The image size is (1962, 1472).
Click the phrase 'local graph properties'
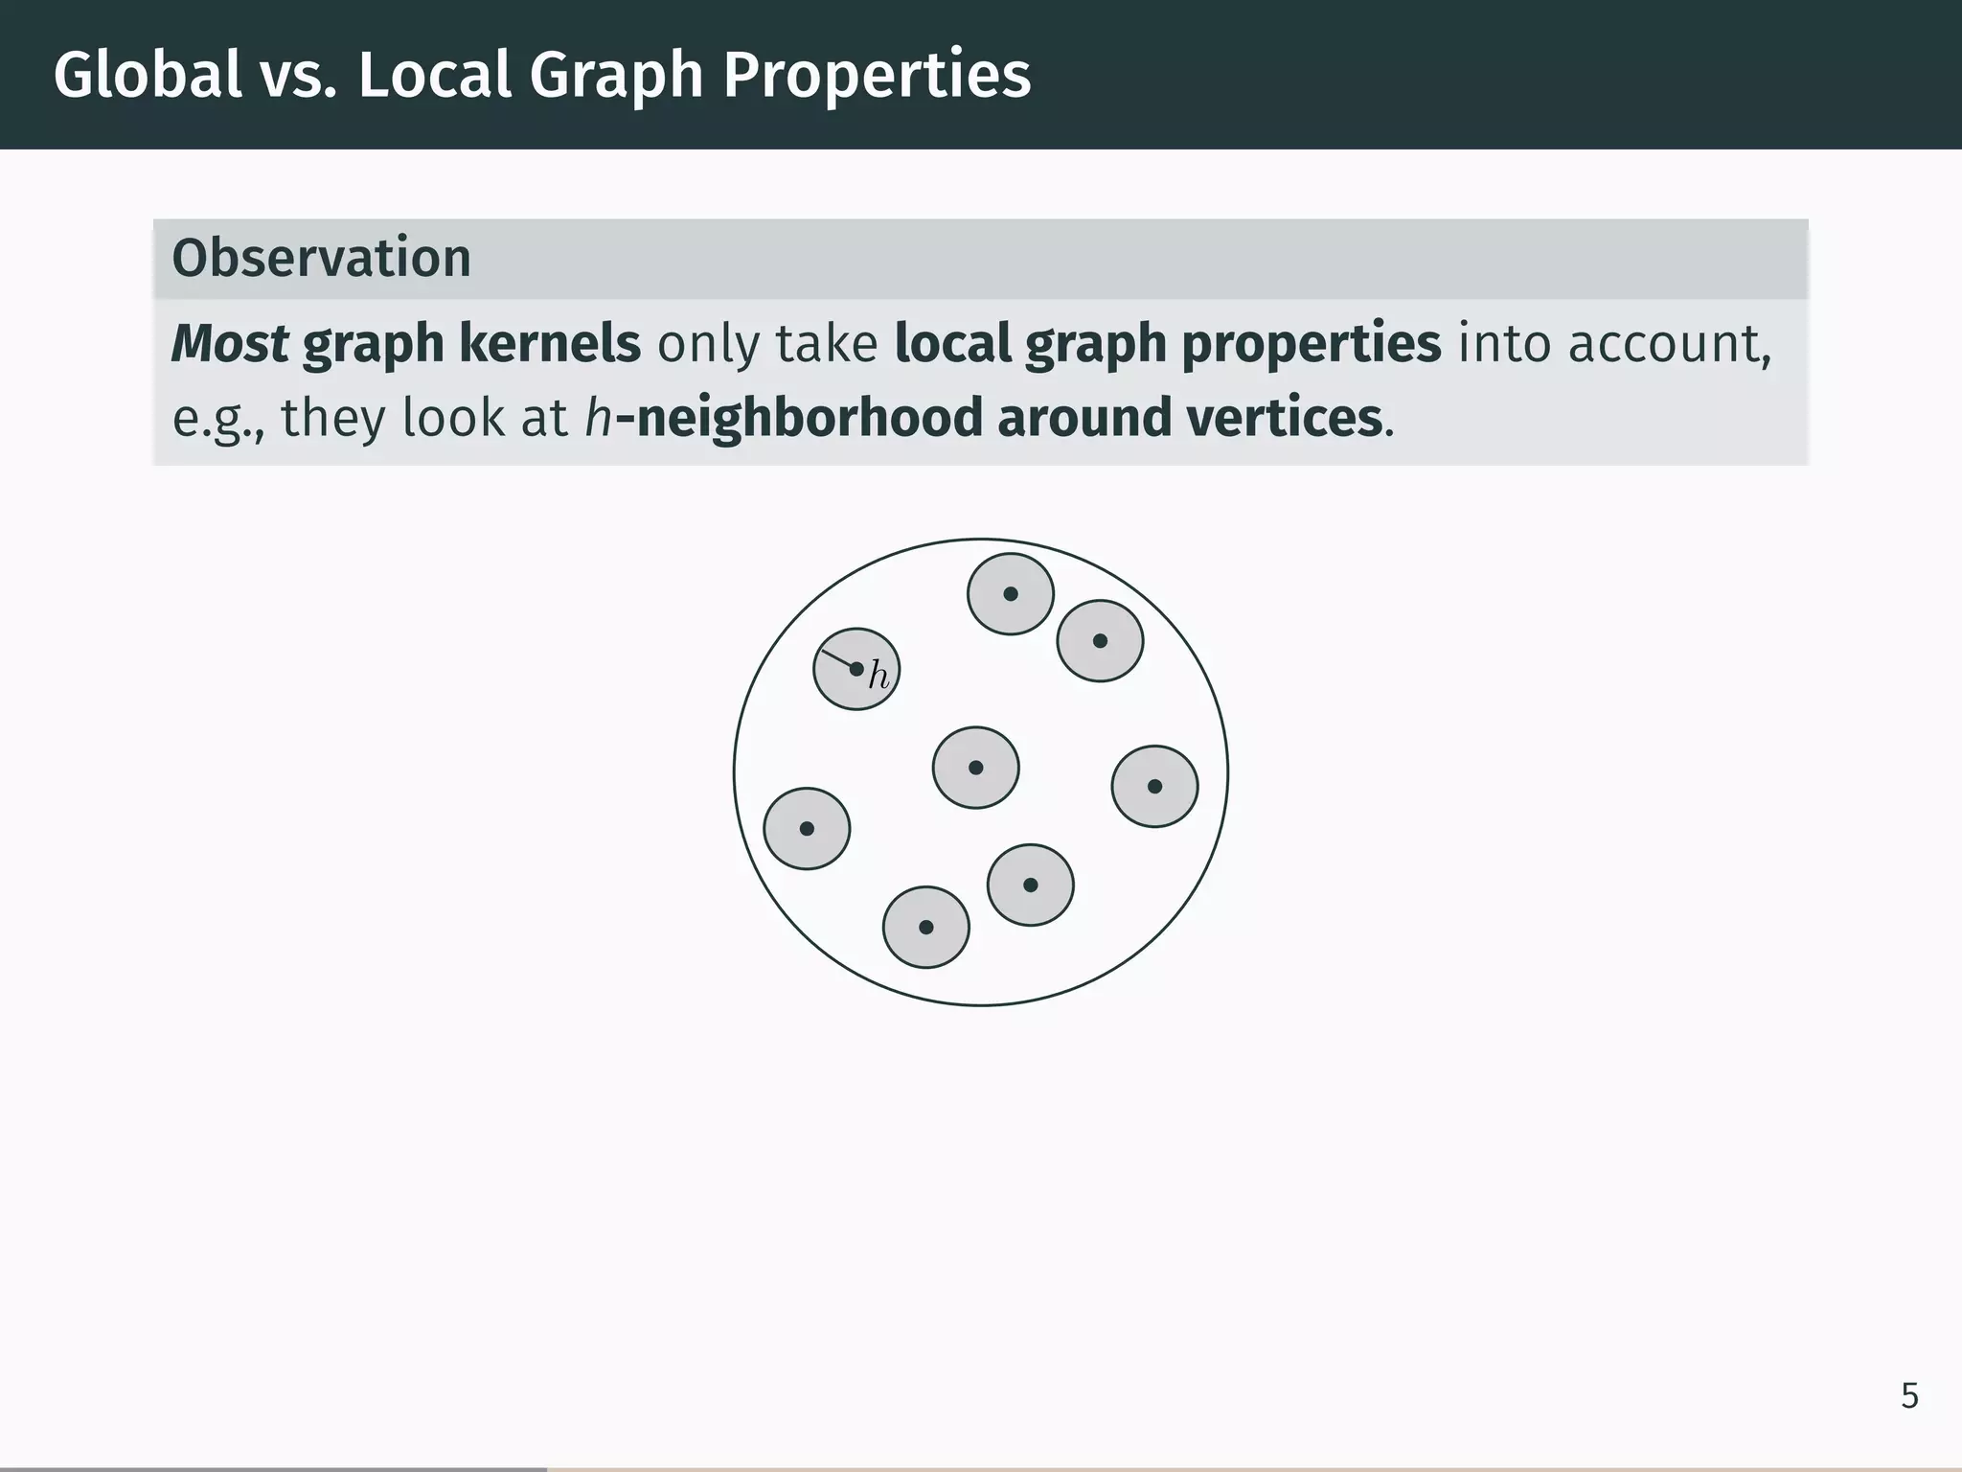(x=1168, y=344)
